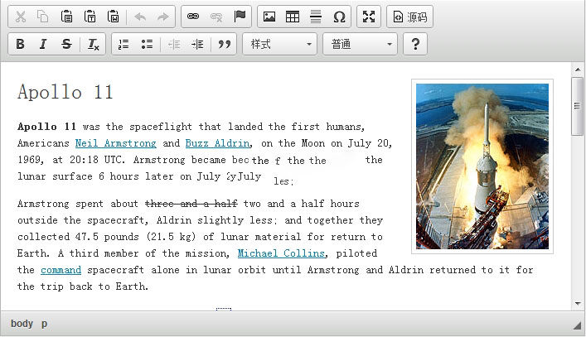Viewport: 586px width, 337px height.
Task: Follow the Michael Collins link
Action: (x=281, y=253)
